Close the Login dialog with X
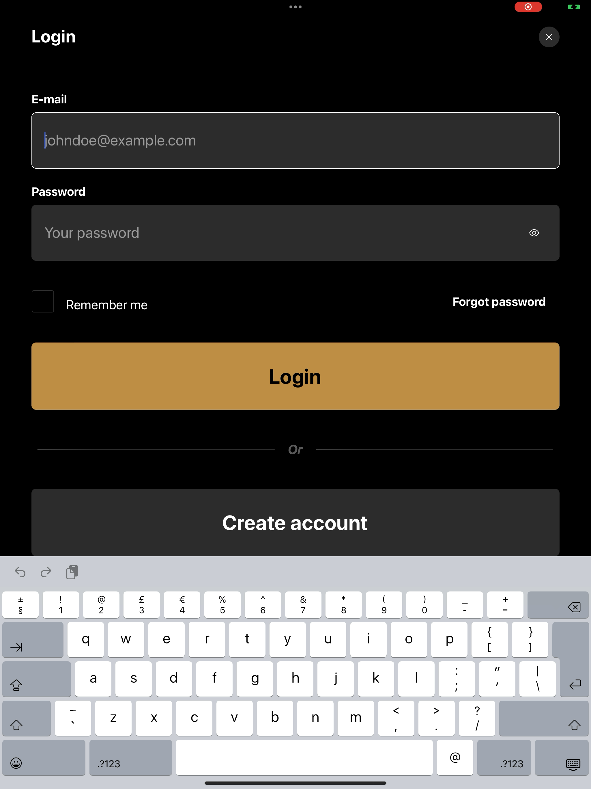The image size is (591, 789). [549, 37]
